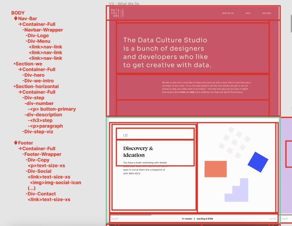Screen dimensions: 292x226
Task: Open the 'work' nav link
Action: pyautogui.click(x=248, y=13)
